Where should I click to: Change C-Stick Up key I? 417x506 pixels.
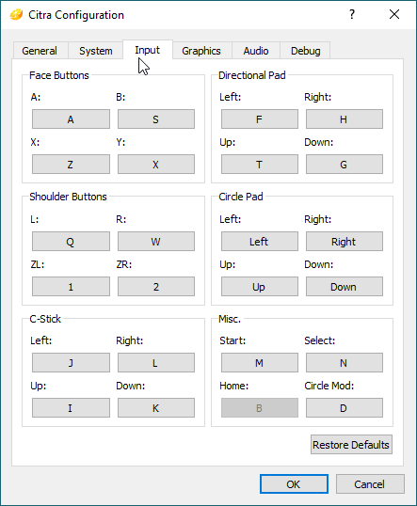point(71,407)
